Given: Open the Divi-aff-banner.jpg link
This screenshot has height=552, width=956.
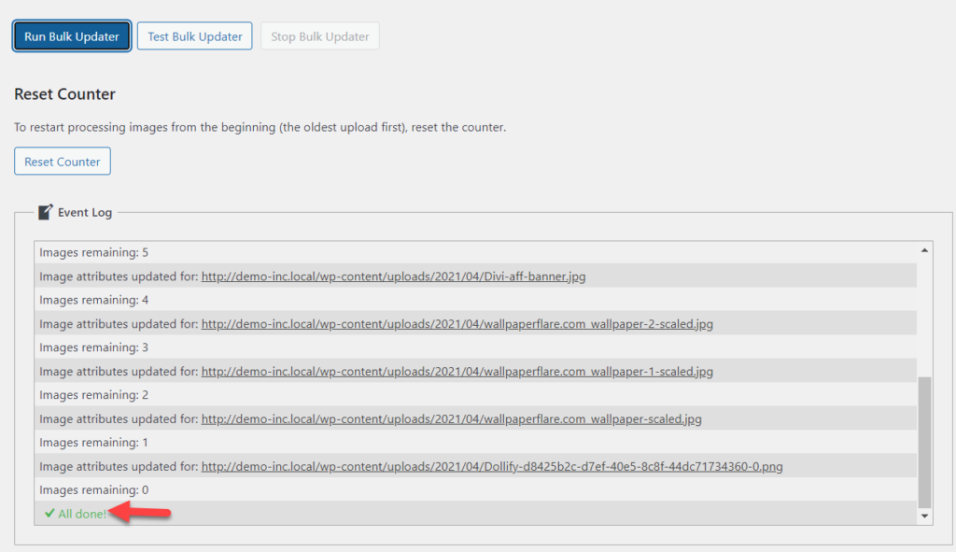Looking at the screenshot, I should (393, 276).
